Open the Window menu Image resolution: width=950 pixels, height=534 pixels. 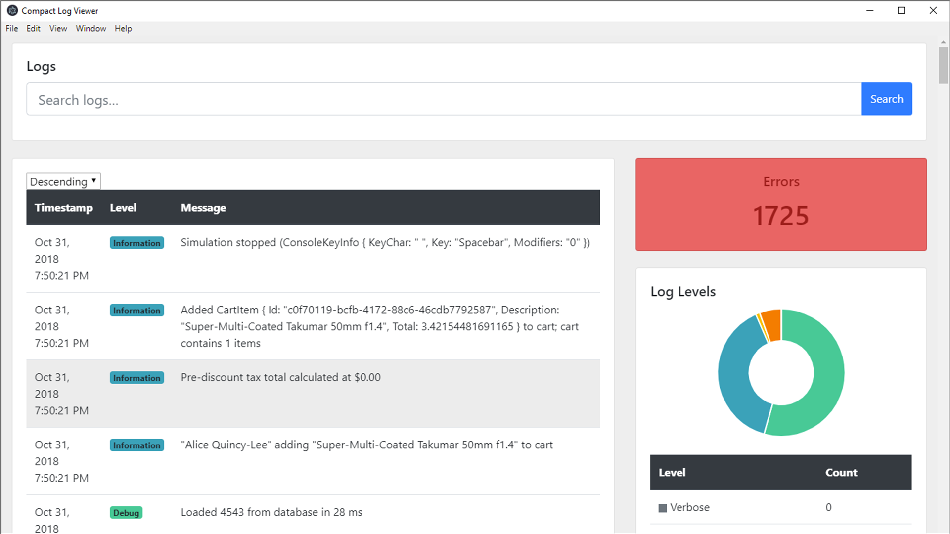90,28
